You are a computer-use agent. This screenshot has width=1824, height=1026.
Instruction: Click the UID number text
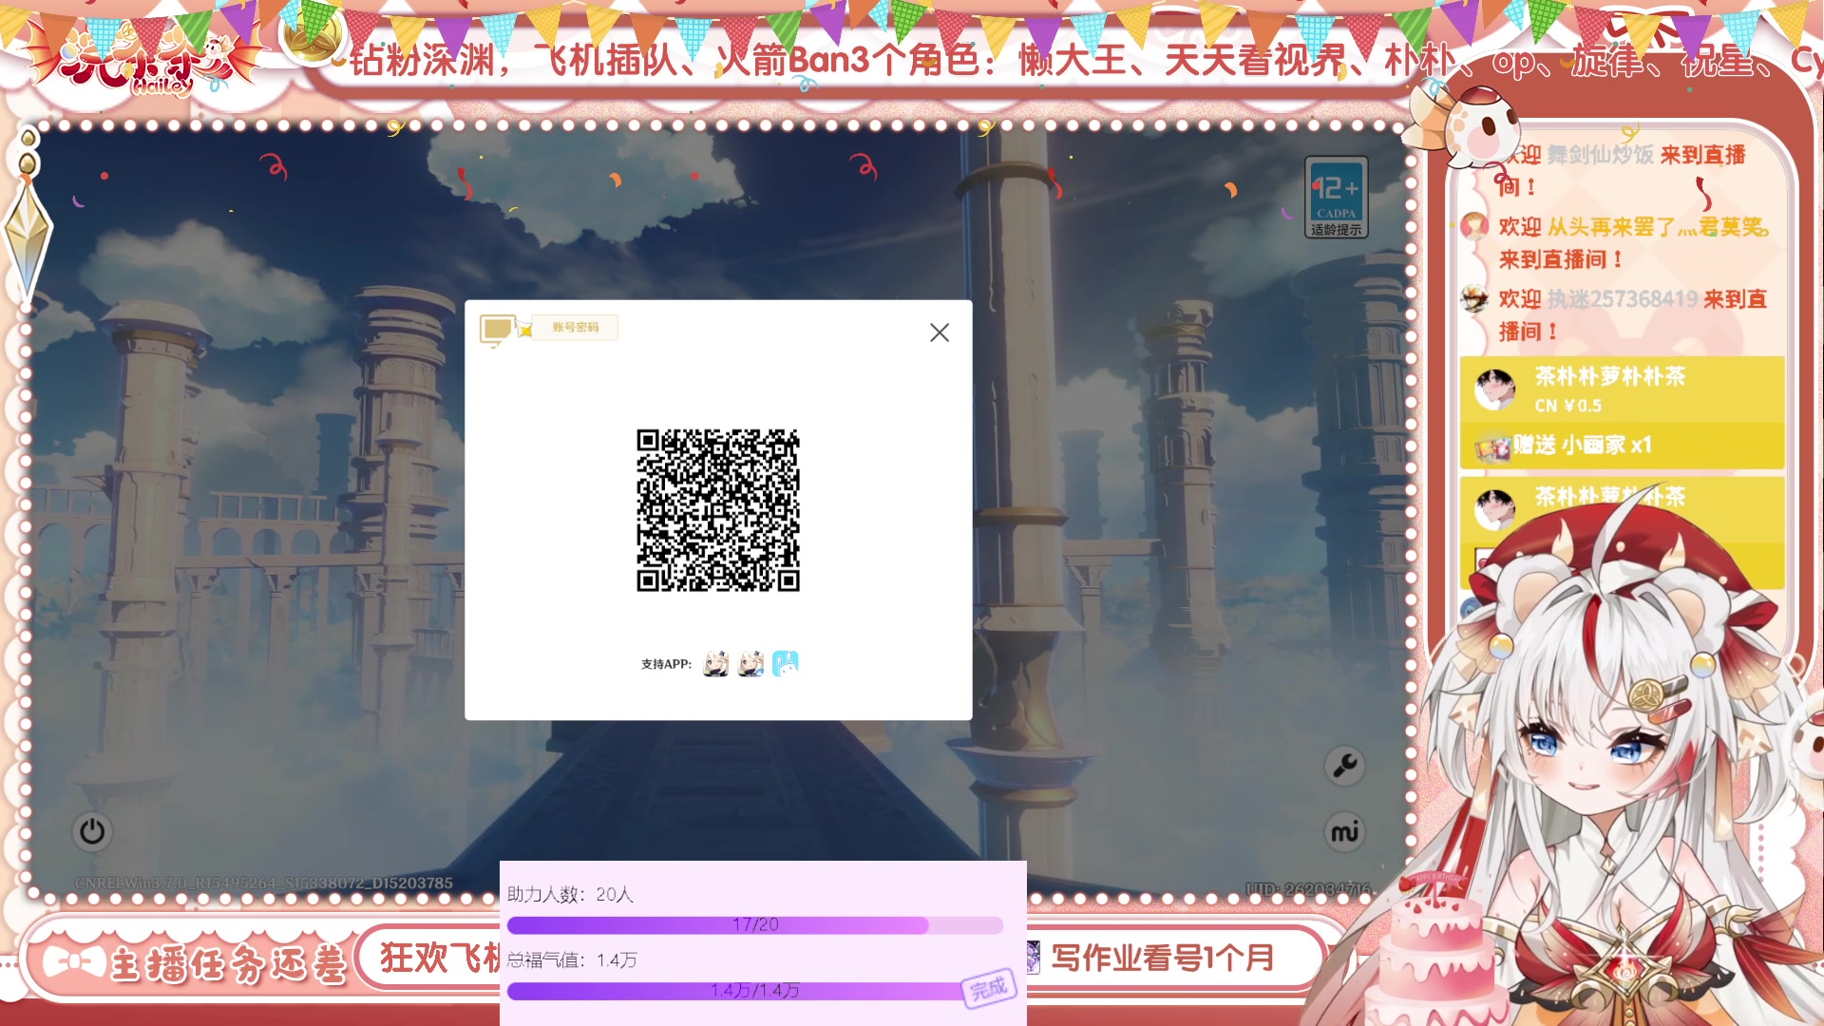(x=1309, y=889)
